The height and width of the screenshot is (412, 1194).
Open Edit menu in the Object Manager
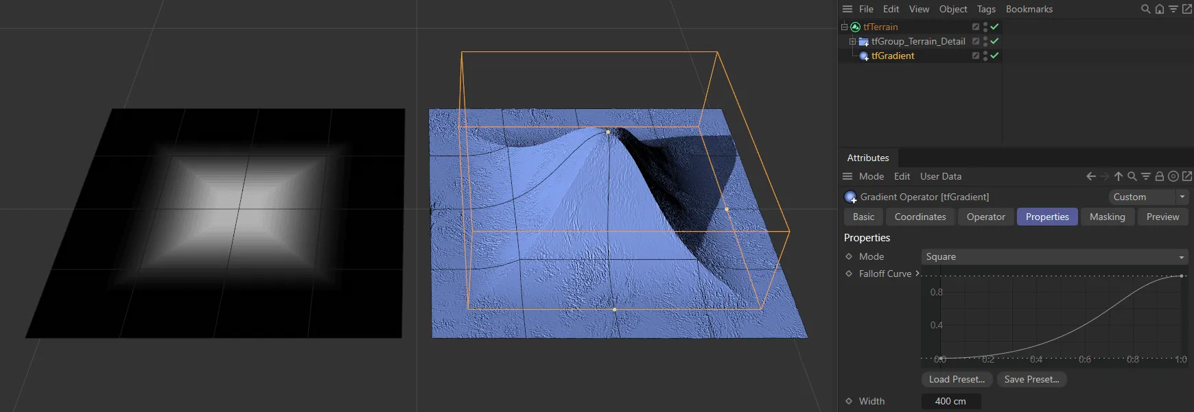pyautogui.click(x=891, y=9)
